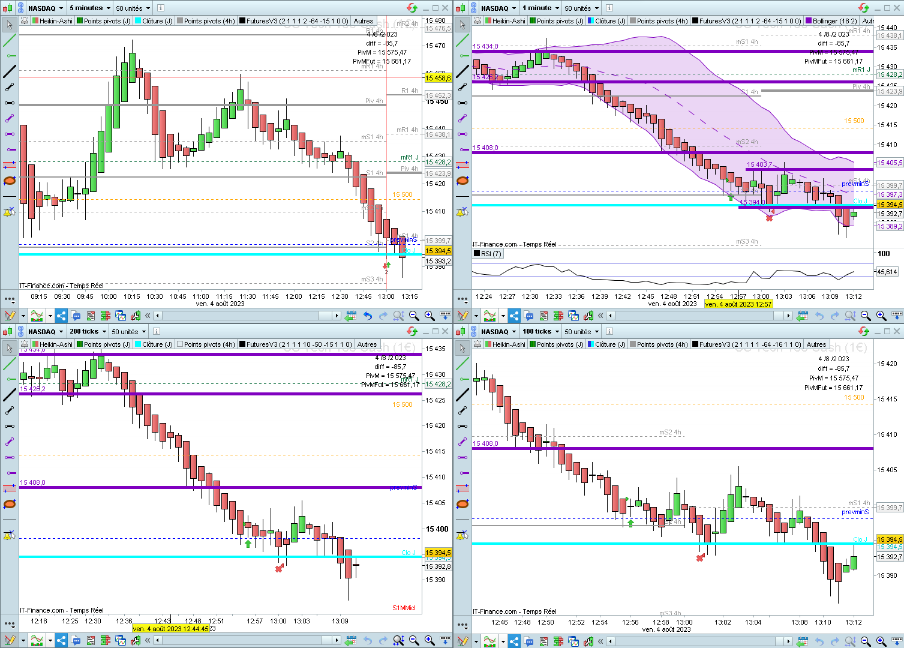The image size is (904, 648).
Task: Click the cyan Clôture (J) color swatch in 1 minute chart
Action: pyautogui.click(x=591, y=20)
